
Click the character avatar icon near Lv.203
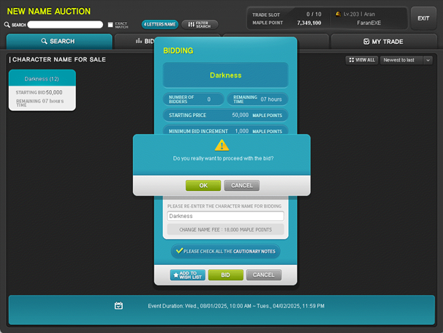pos(338,14)
